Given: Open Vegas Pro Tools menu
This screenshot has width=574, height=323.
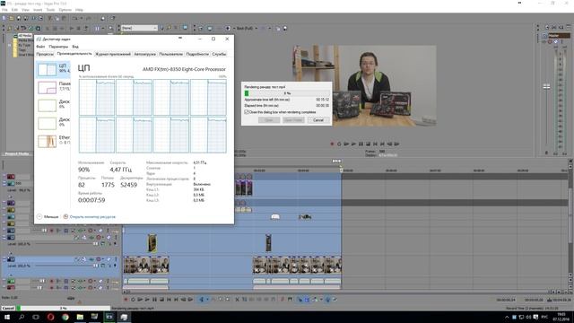Looking at the screenshot, I should click(50, 10).
